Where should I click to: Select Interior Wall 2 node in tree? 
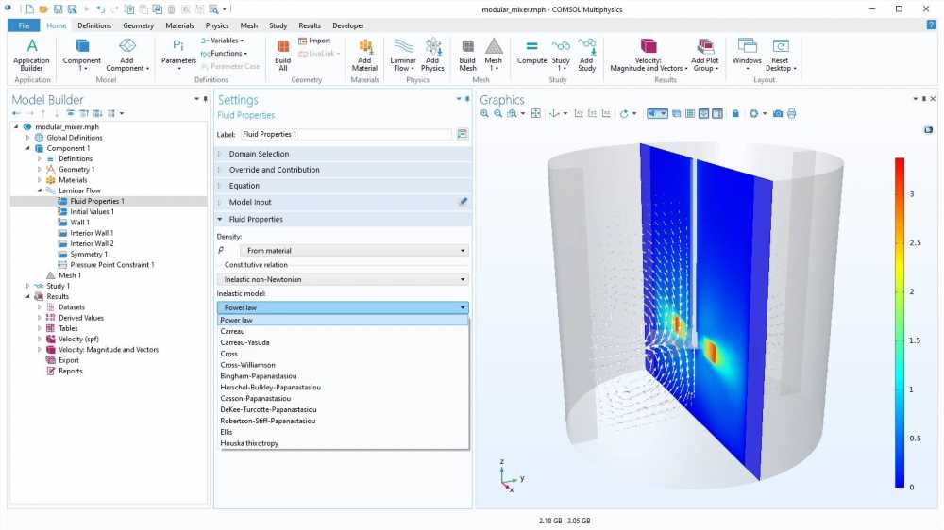[x=92, y=243]
